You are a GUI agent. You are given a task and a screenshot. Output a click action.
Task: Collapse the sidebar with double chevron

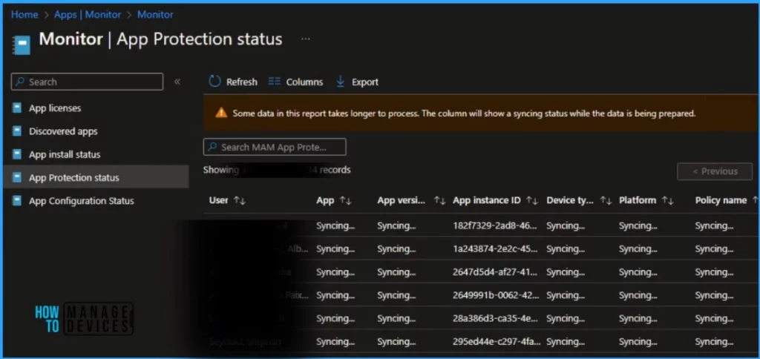pos(177,82)
